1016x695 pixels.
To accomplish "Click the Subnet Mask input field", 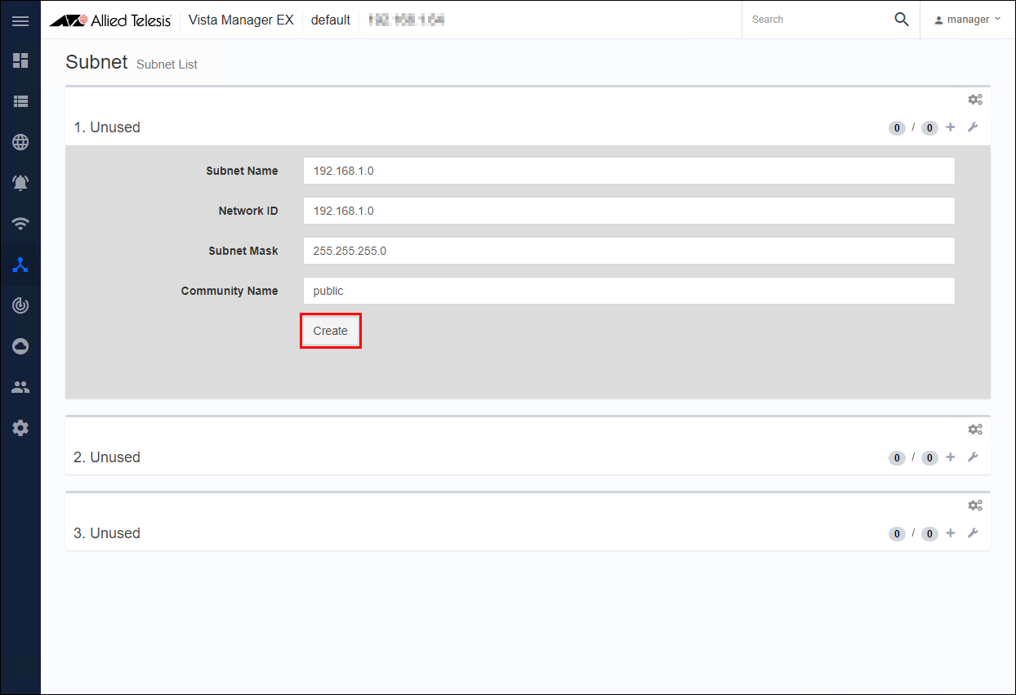I will pyautogui.click(x=628, y=251).
